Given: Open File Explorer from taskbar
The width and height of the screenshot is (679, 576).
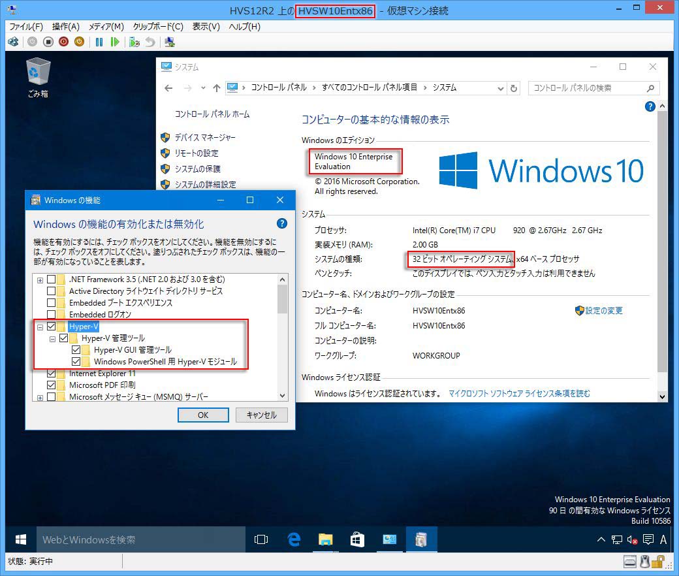Looking at the screenshot, I should (x=326, y=539).
